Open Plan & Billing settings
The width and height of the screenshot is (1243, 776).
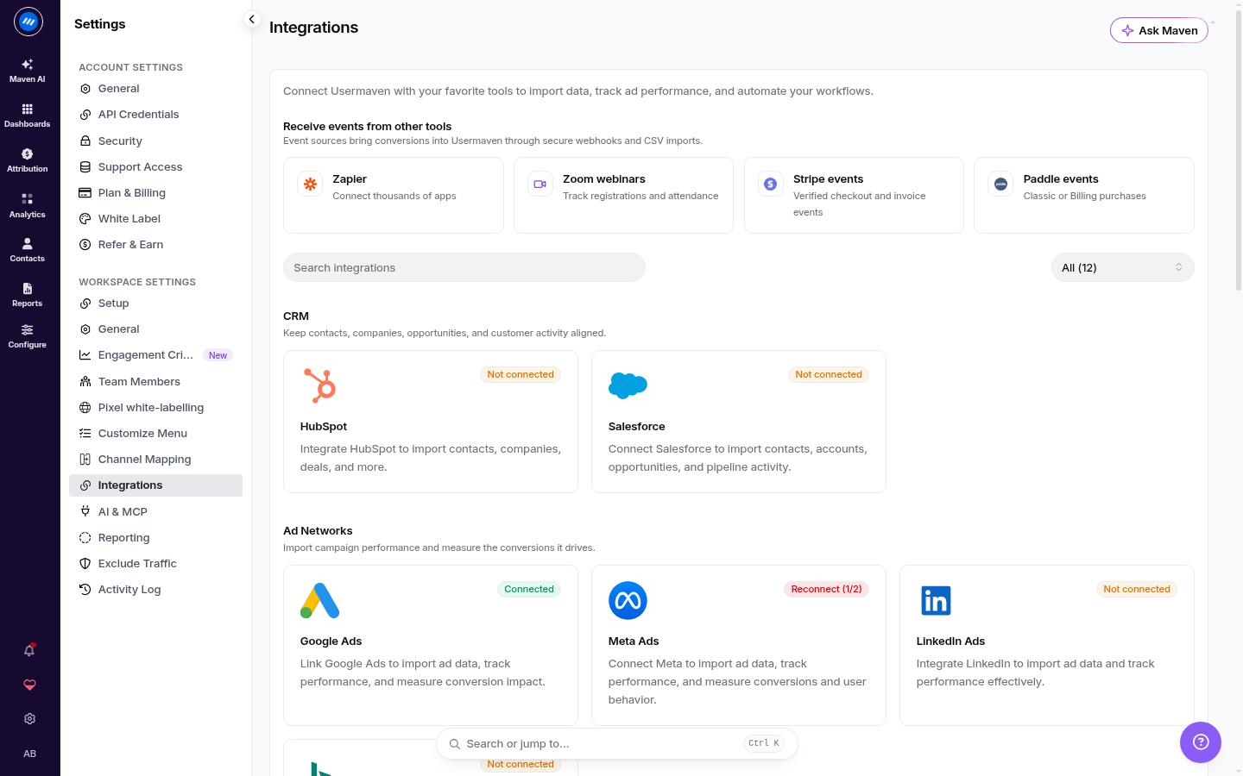pos(155,192)
